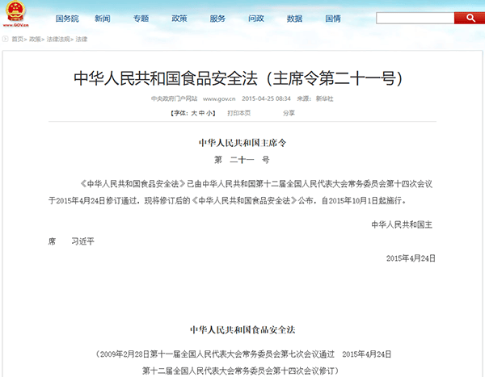Screen dimensions: 485x377
Task: Click the final 法律 breadcrumb link
Action: (82, 38)
